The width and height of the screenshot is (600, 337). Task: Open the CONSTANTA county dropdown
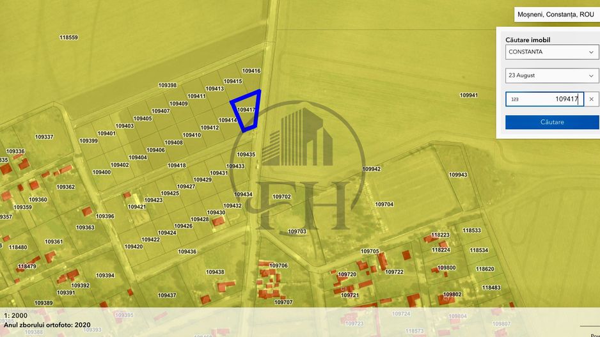[x=551, y=52]
